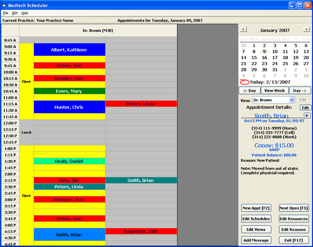Select the Evers, Mary appointment
Screen dimensions: 313x247
[70, 91]
